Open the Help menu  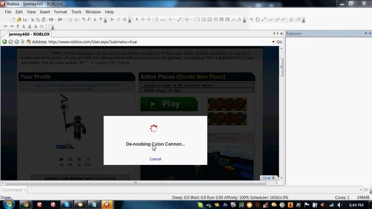(x=109, y=12)
